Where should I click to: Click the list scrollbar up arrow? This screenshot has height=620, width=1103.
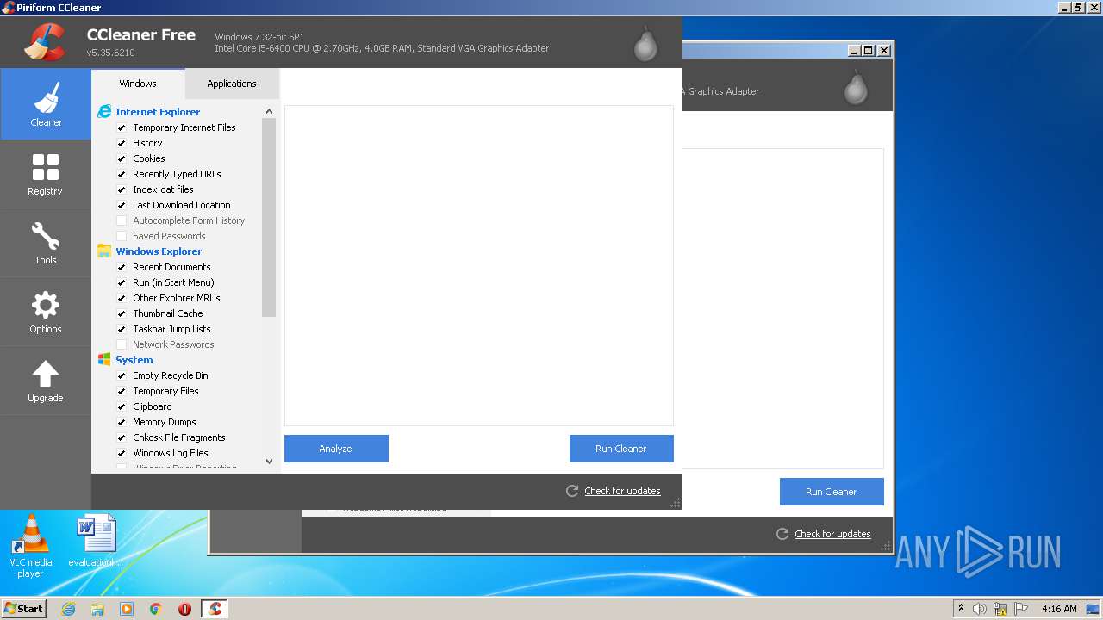click(x=269, y=111)
